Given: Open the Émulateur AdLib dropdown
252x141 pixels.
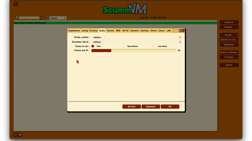Looking at the screenshot, I should (136, 42).
